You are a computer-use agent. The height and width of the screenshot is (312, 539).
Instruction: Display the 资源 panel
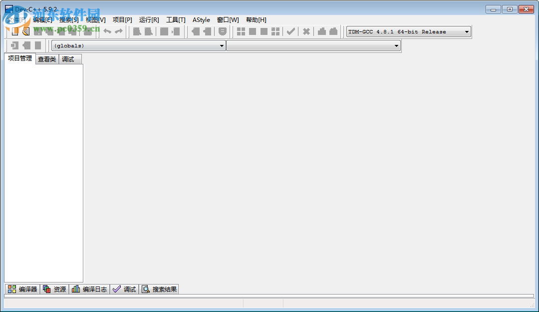[x=54, y=289]
